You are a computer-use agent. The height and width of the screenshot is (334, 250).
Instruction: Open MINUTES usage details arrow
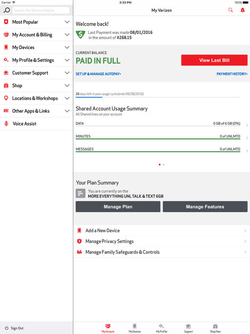coord(247,138)
